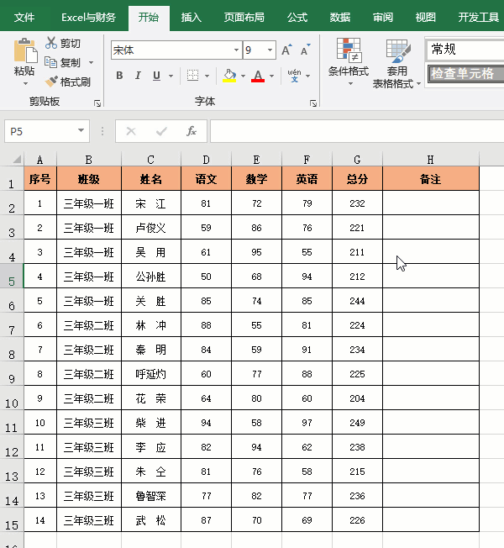Open clipboard group dialog launcher

click(97, 103)
